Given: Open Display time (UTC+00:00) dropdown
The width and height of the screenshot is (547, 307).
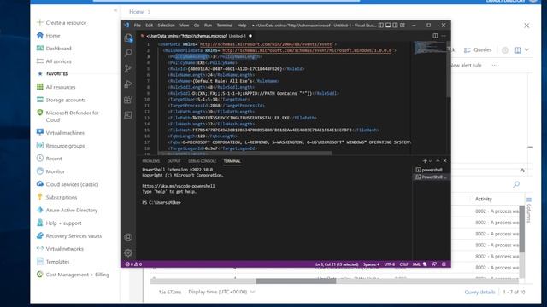Looking at the screenshot, I should [x=221, y=292].
